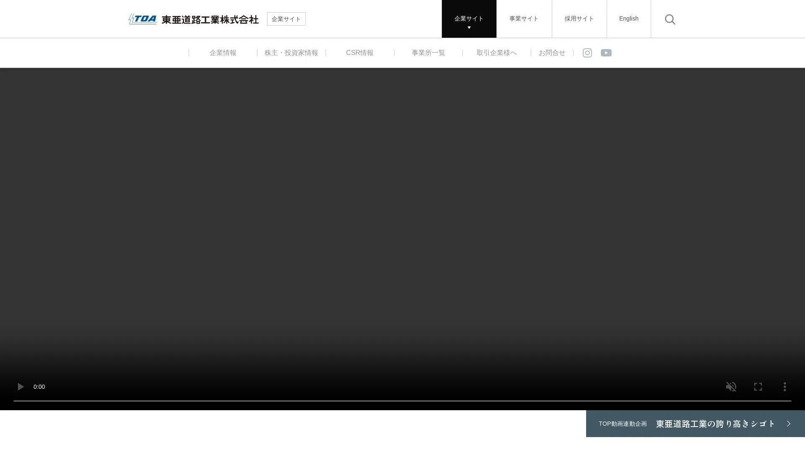
Task: Enter fullscreen video mode
Action: [x=758, y=387]
